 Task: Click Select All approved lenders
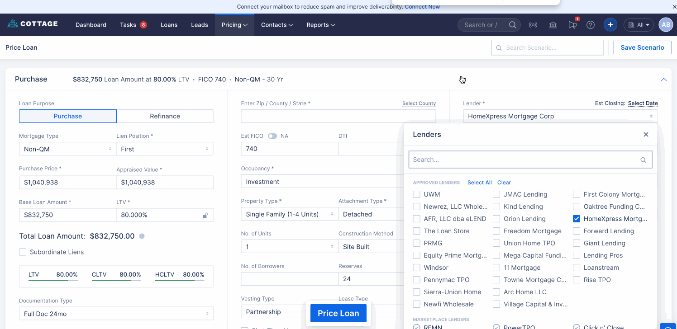click(480, 183)
